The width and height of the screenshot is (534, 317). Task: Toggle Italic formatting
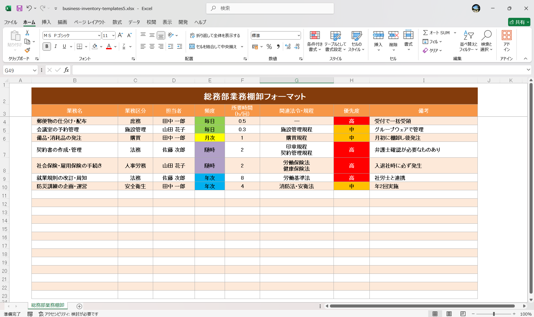tap(56, 47)
